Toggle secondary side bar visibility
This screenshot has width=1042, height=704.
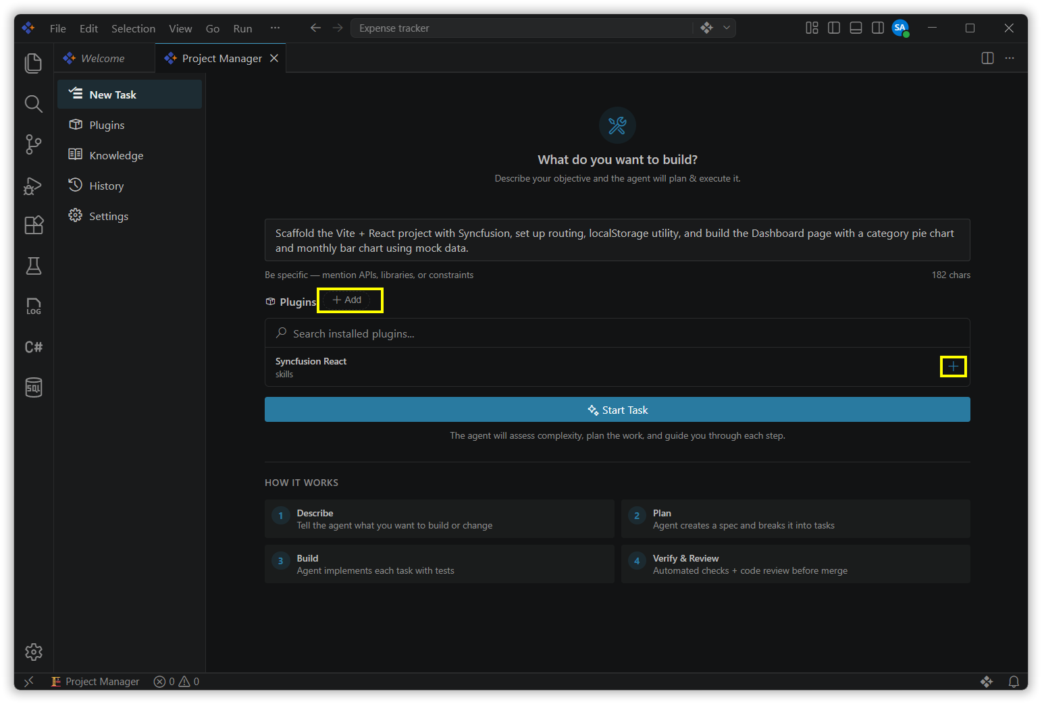click(878, 28)
